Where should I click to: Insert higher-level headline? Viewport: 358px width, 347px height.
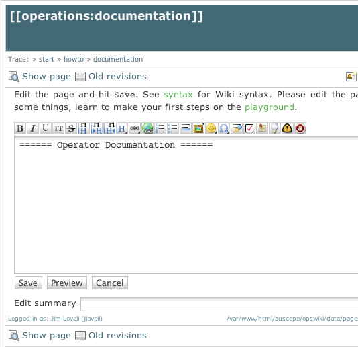[x=109, y=128]
